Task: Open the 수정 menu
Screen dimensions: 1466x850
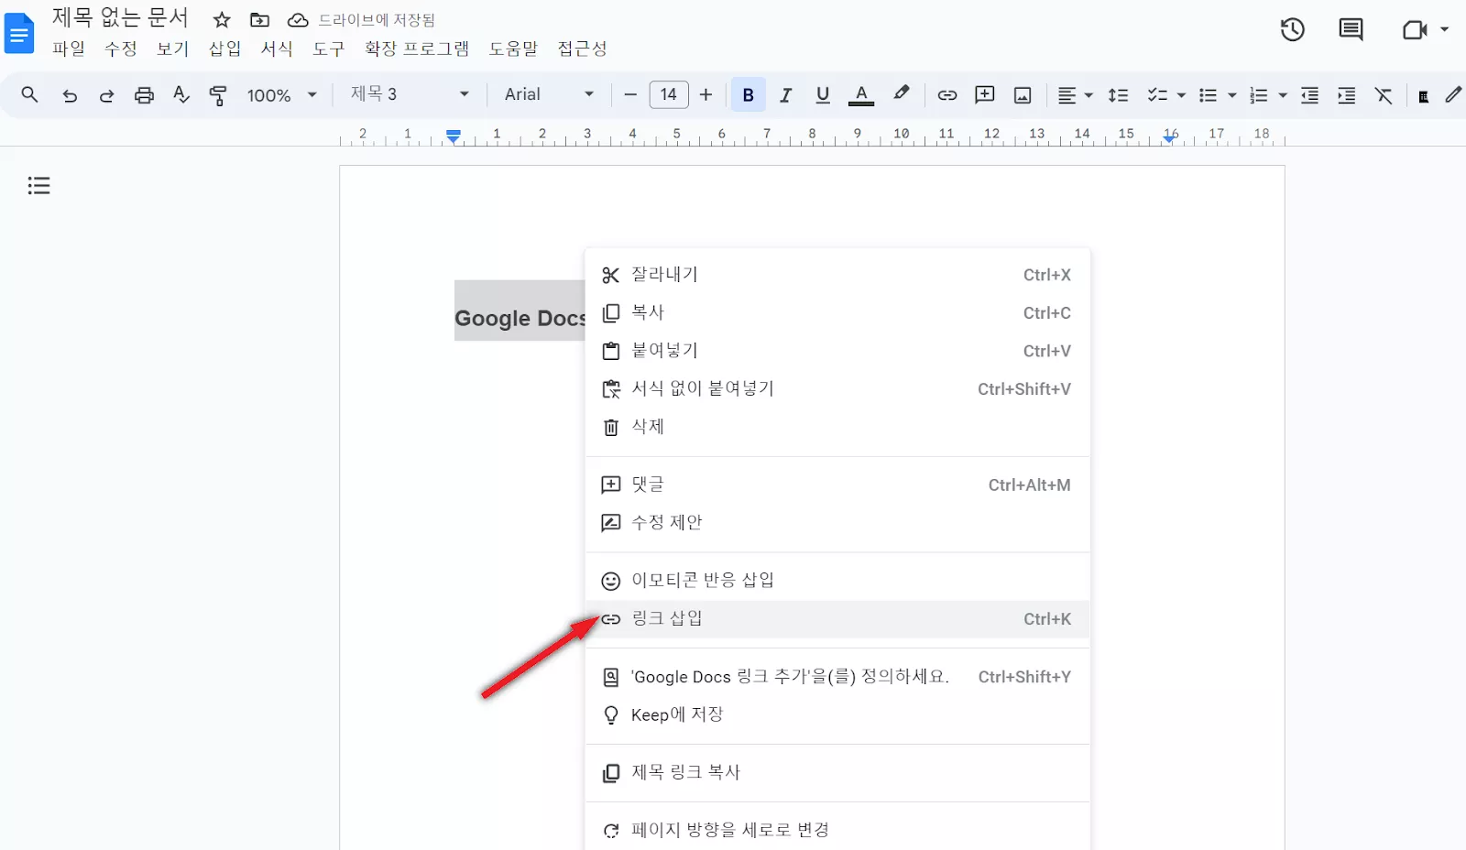Action: coord(121,49)
